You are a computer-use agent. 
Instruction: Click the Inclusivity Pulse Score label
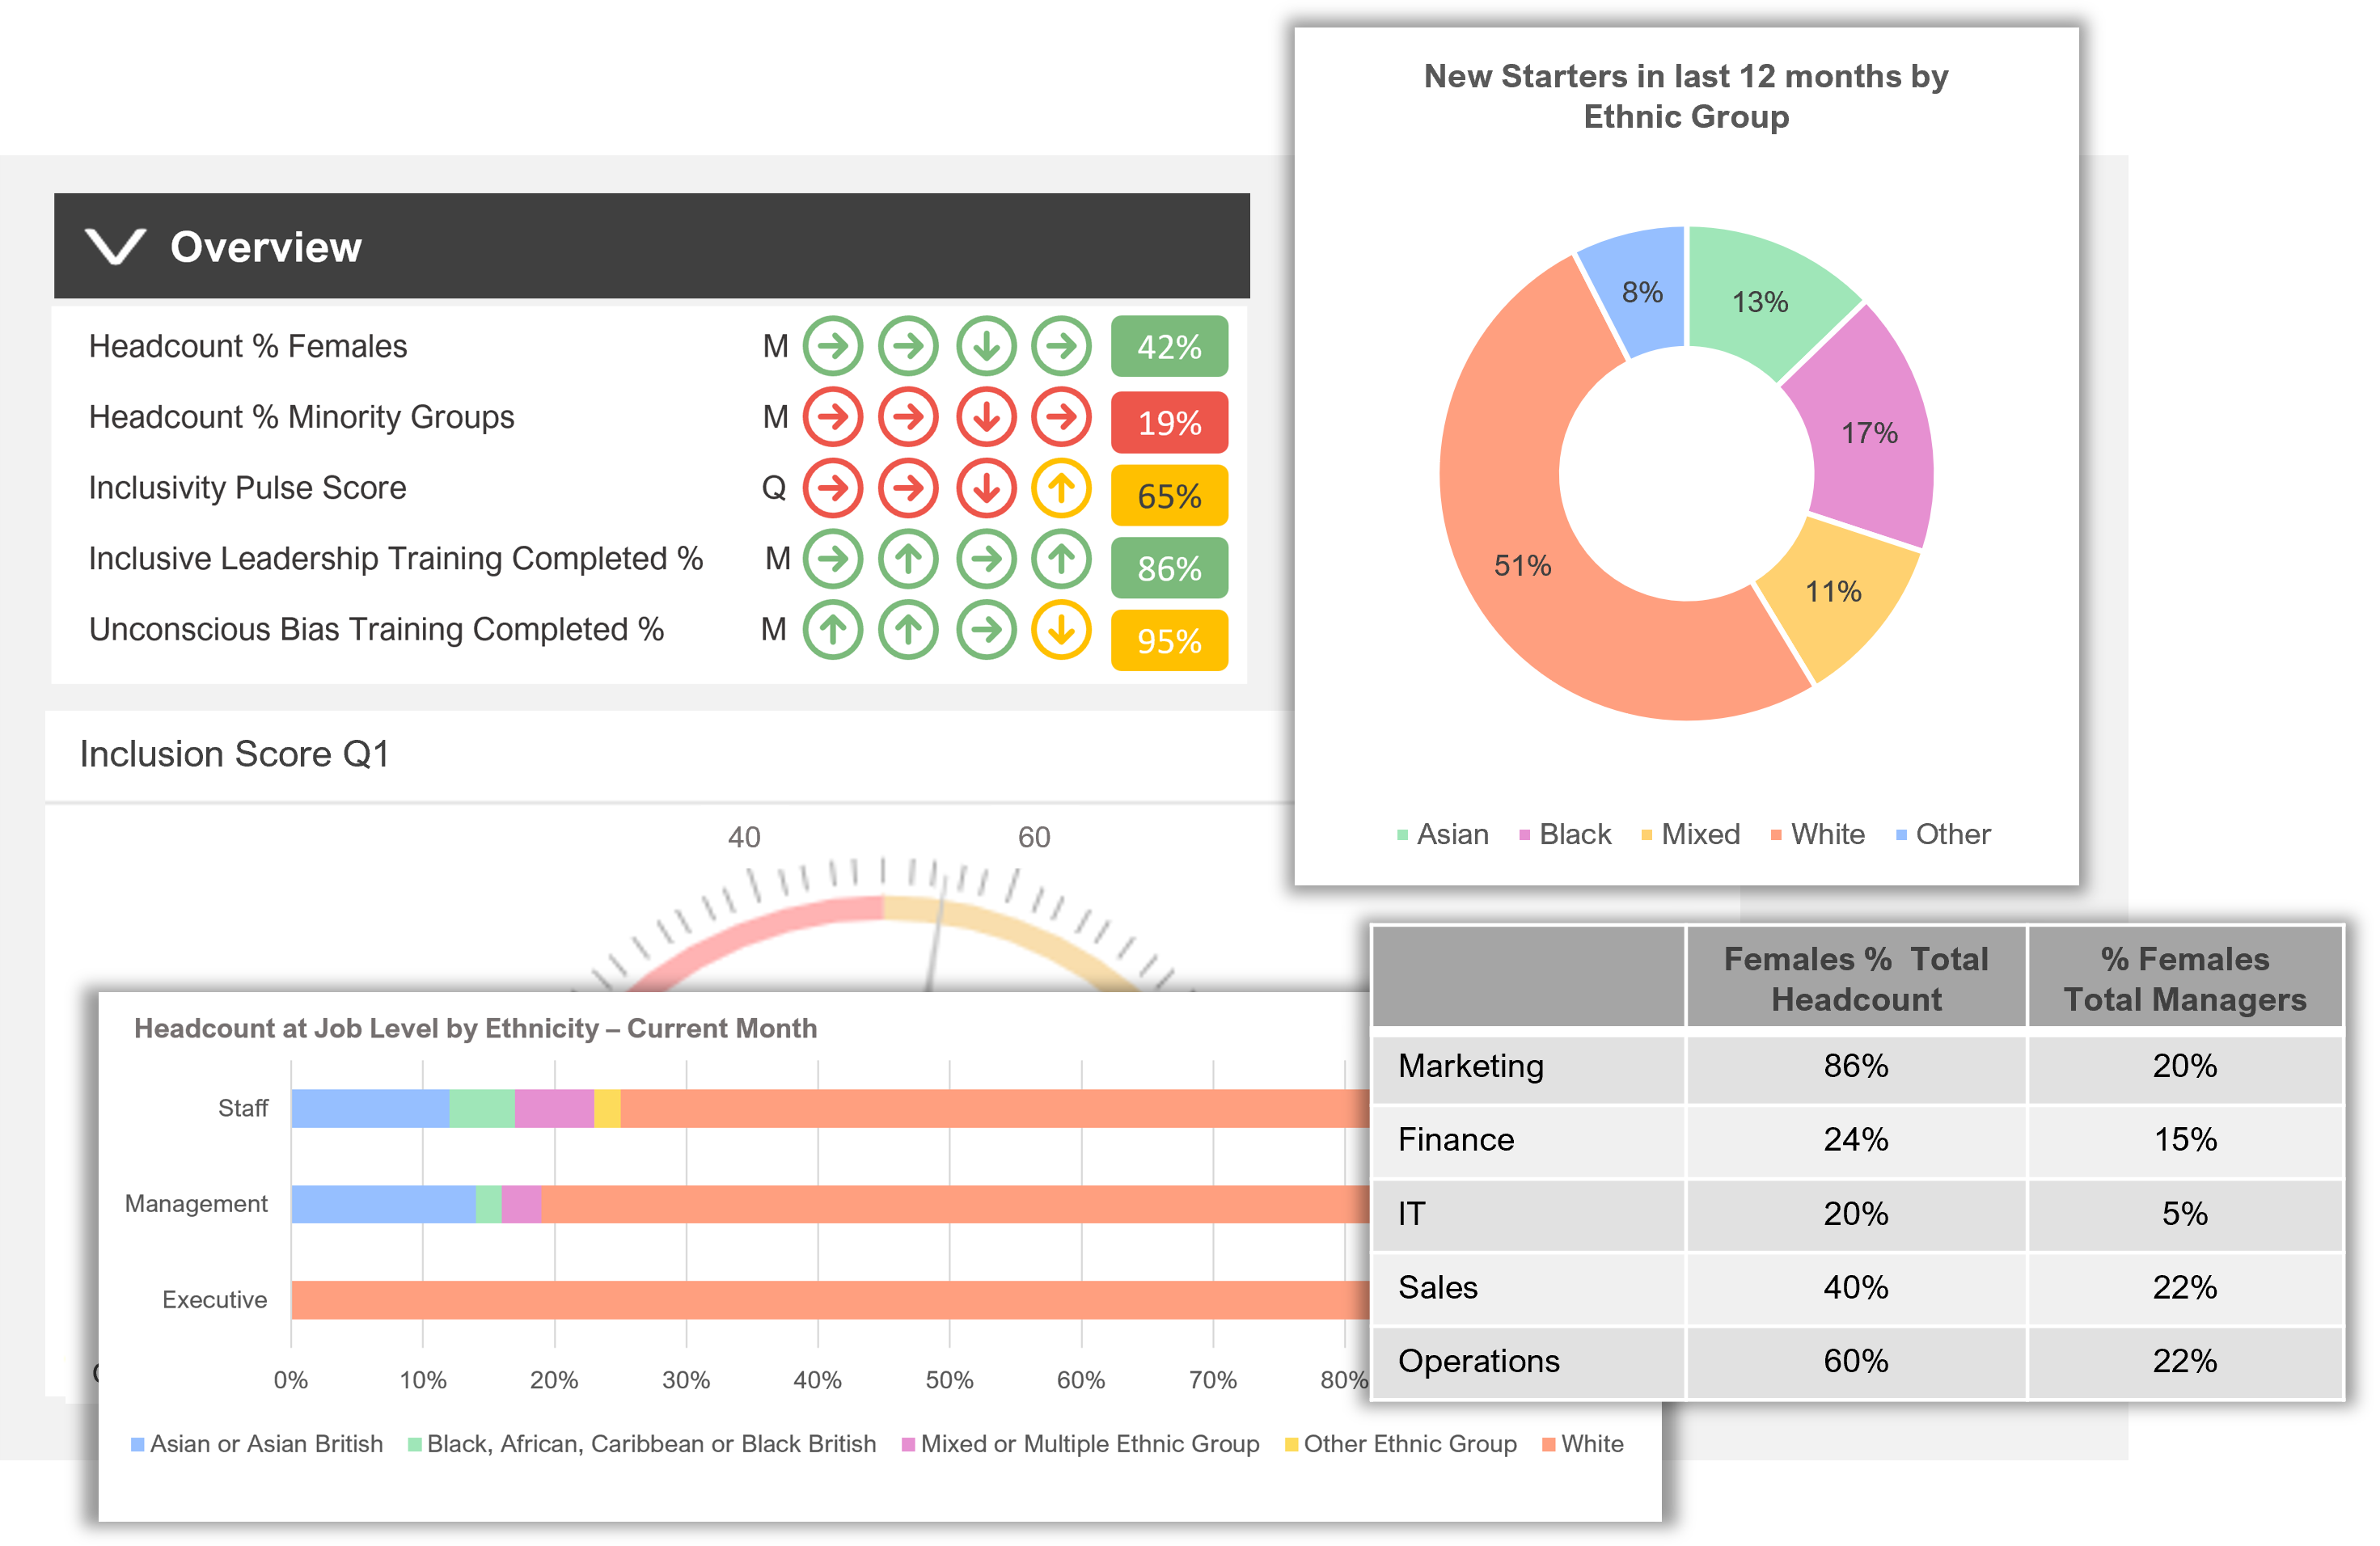(247, 488)
